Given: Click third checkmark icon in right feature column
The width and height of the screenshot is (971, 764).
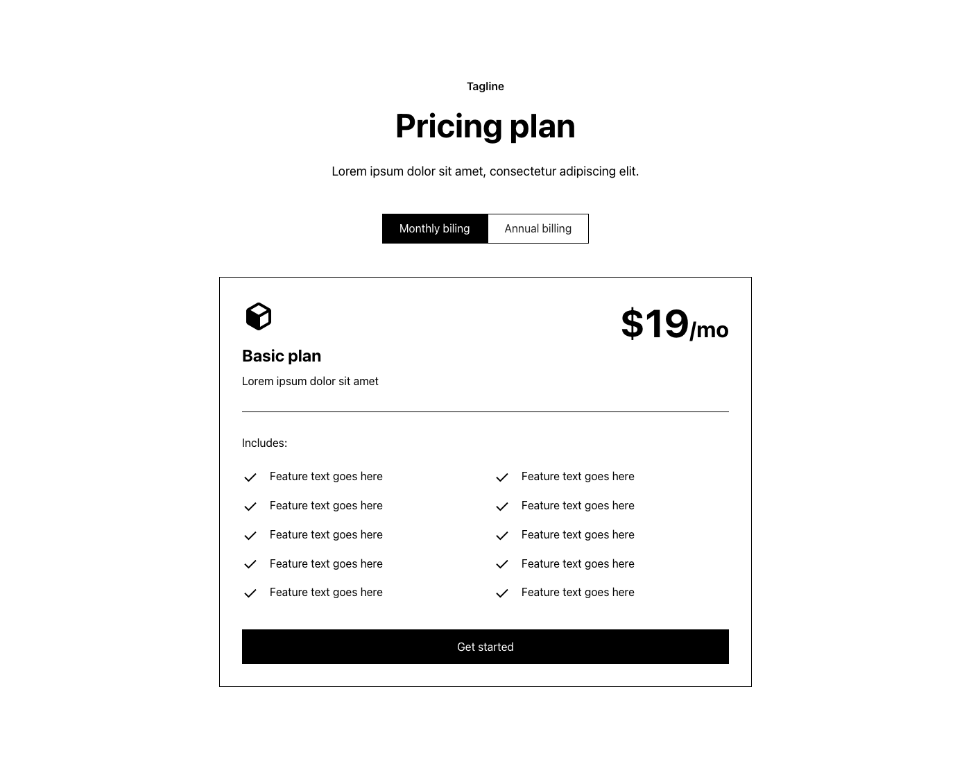Looking at the screenshot, I should [502, 535].
